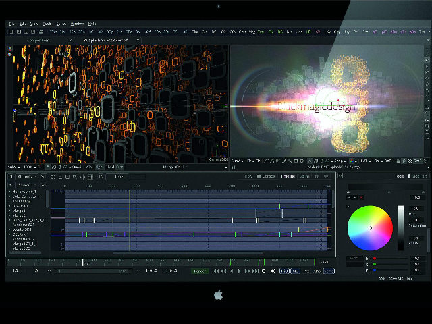Play the composition in reverse

(232, 271)
